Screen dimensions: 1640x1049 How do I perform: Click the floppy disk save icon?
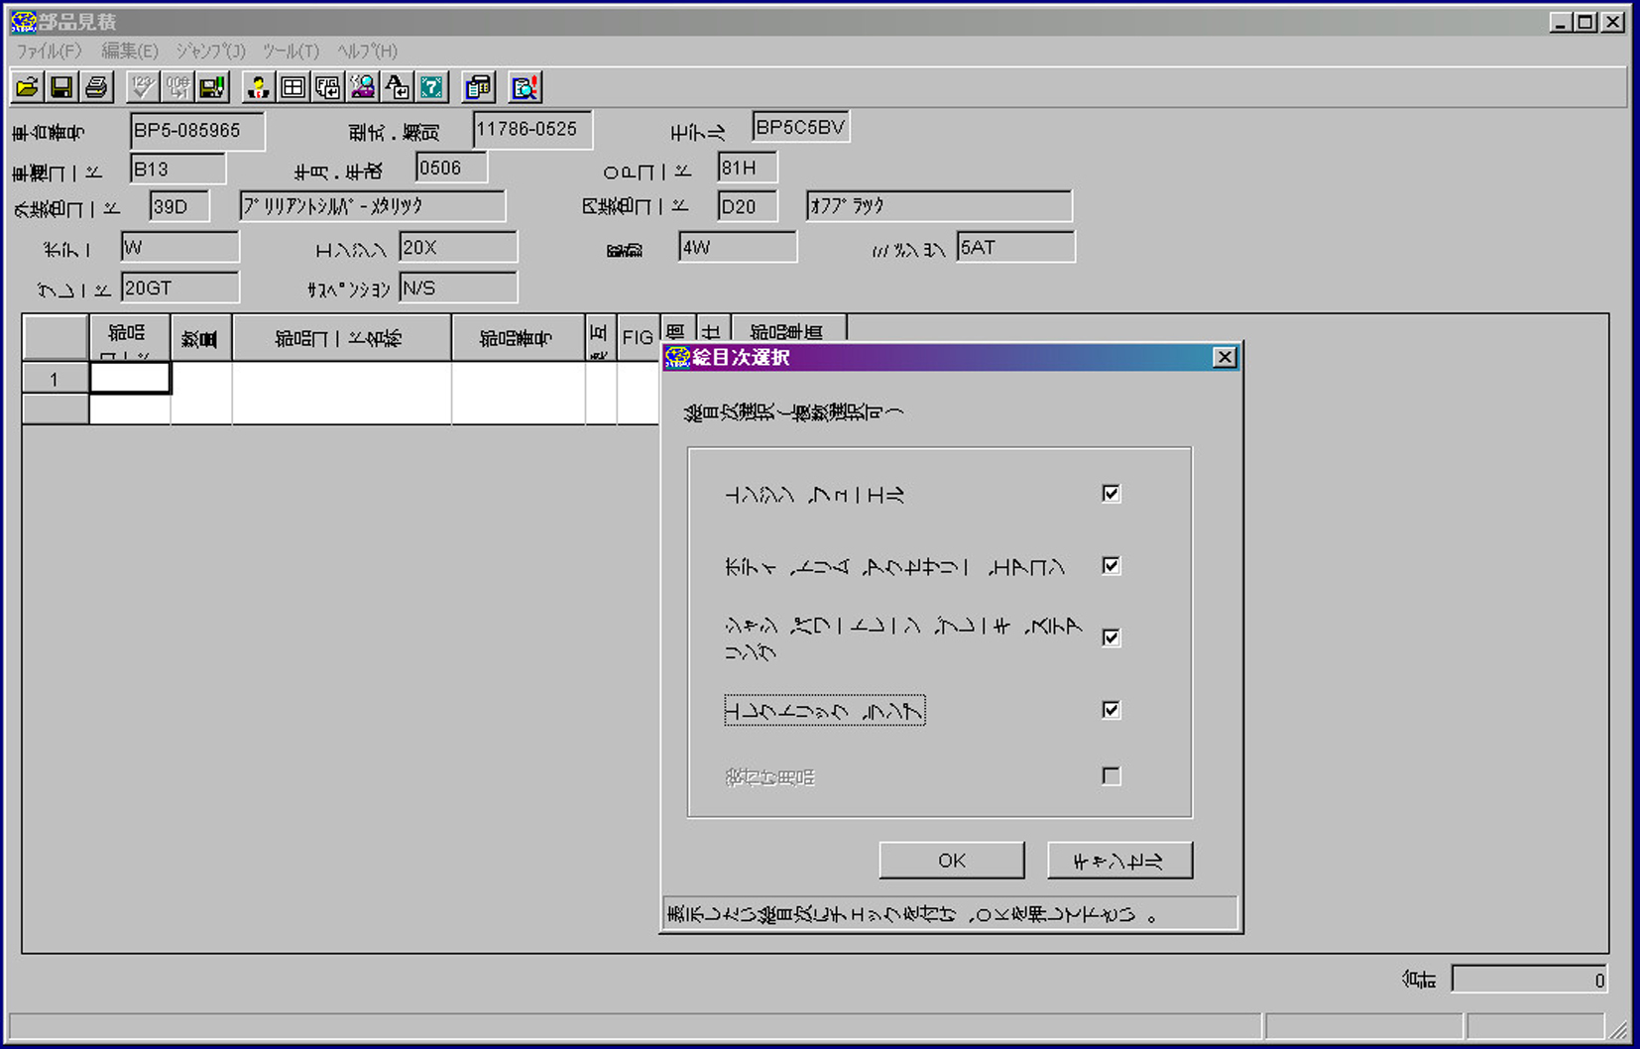pos(61,88)
